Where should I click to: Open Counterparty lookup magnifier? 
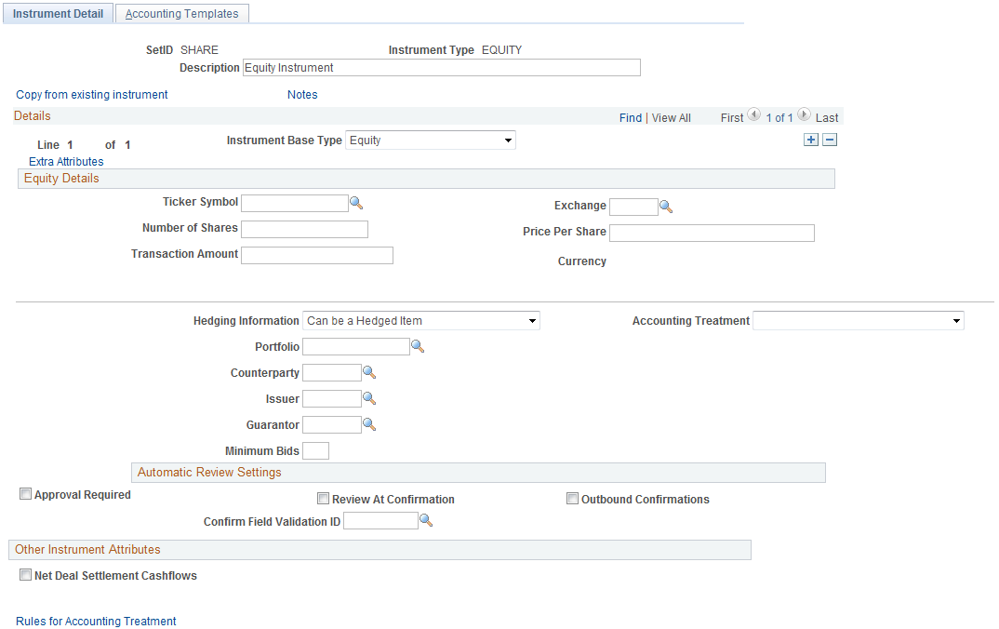pyautogui.click(x=369, y=372)
